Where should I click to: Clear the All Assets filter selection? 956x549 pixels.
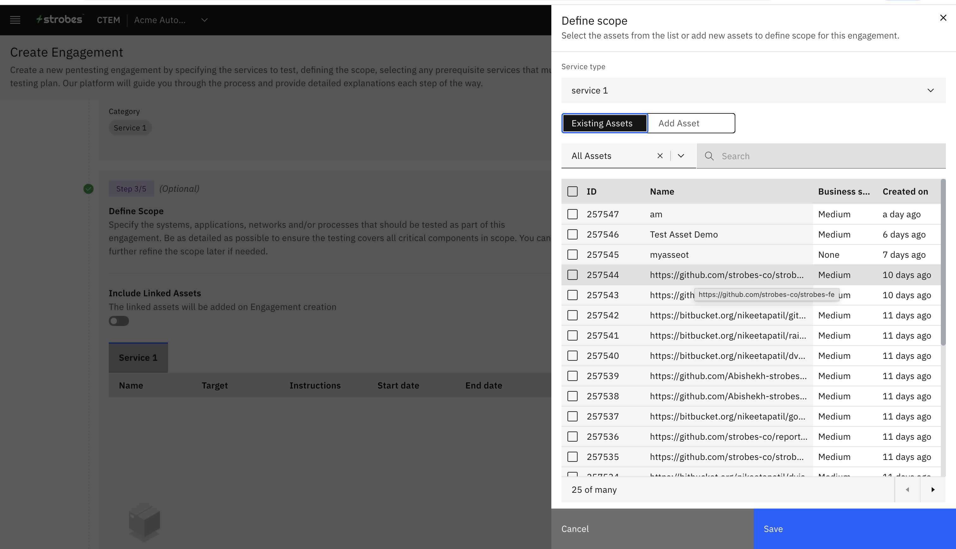coord(660,156)
